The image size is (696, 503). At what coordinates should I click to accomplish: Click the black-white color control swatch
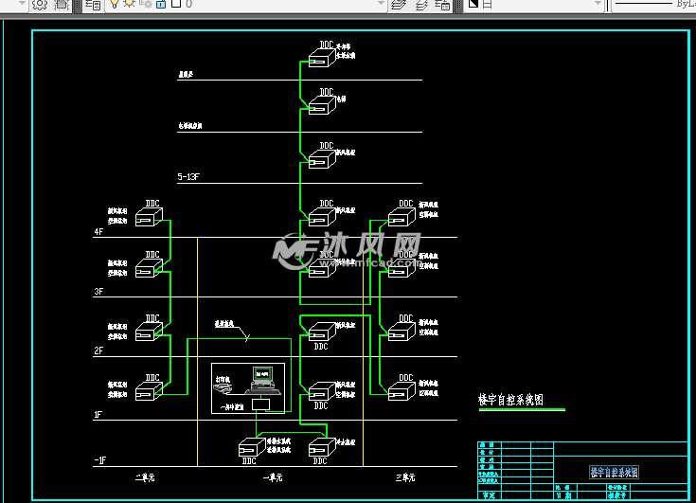[473, 4]
